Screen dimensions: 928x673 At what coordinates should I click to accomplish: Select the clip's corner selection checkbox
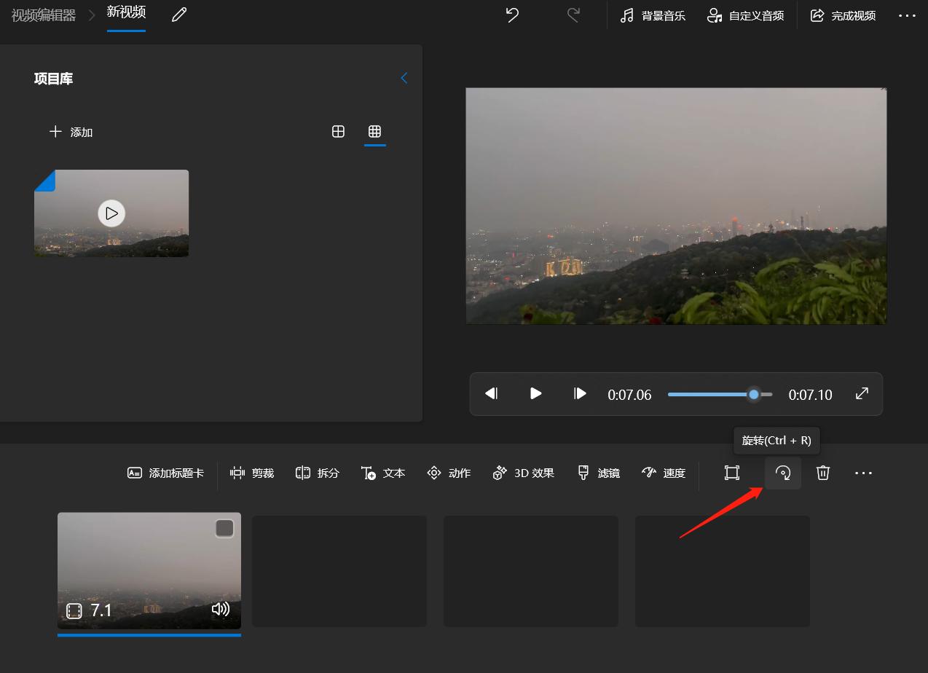(x=224, y=527)
